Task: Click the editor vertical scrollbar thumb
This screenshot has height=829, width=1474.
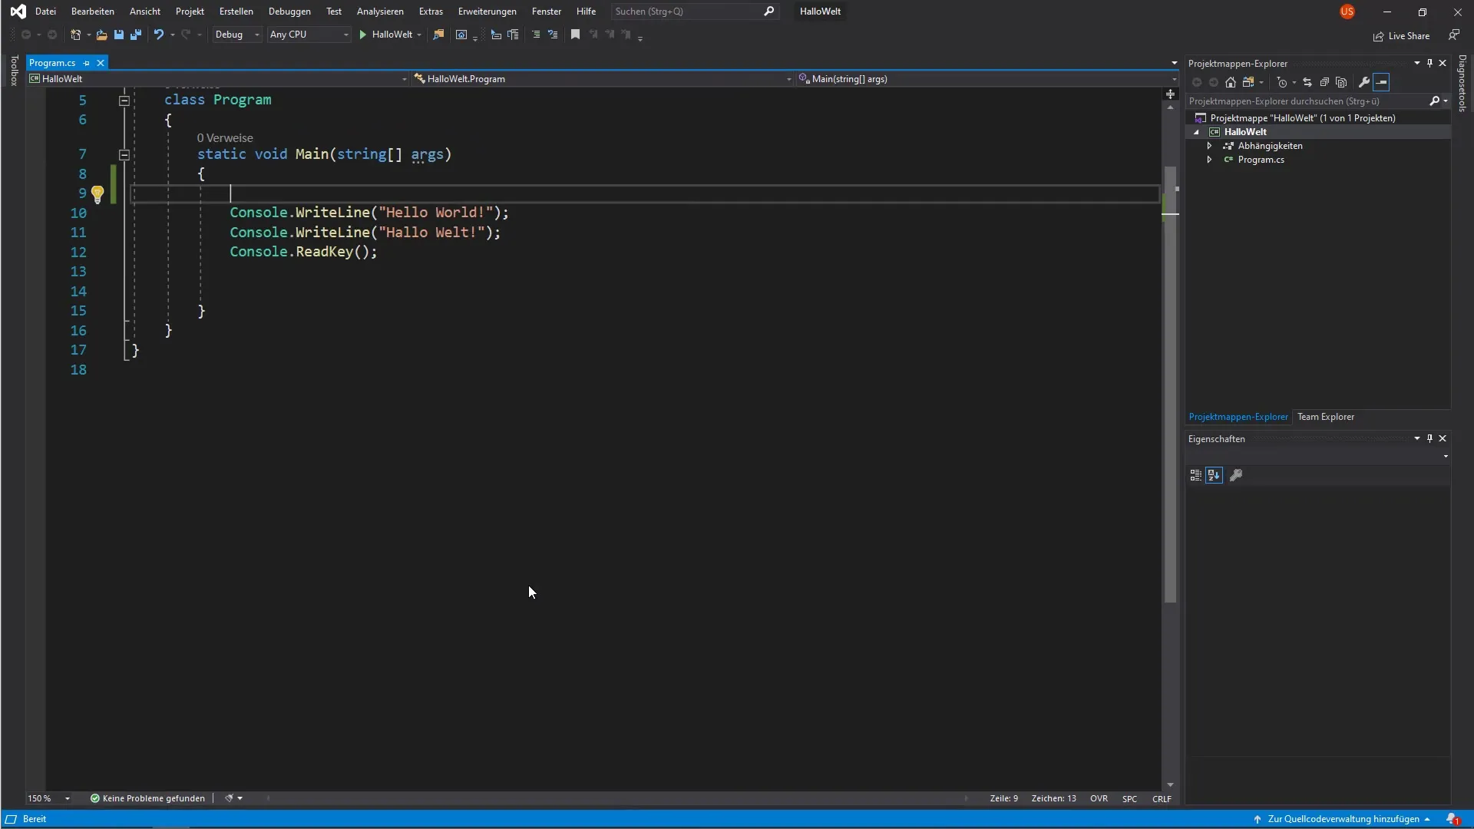Action: click(1170, 384)
